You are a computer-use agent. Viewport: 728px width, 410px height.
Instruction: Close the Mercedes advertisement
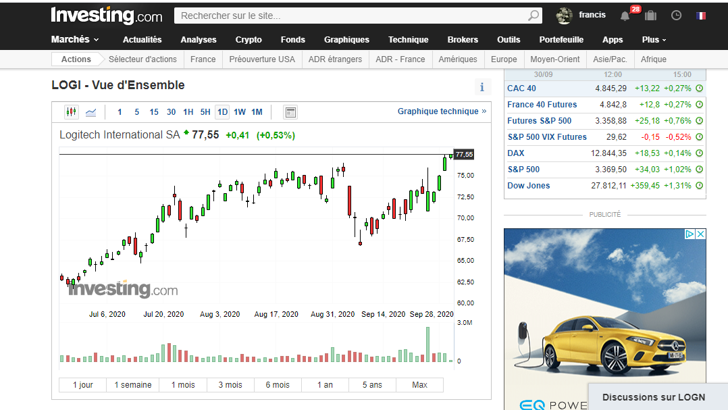pos(700,234)
